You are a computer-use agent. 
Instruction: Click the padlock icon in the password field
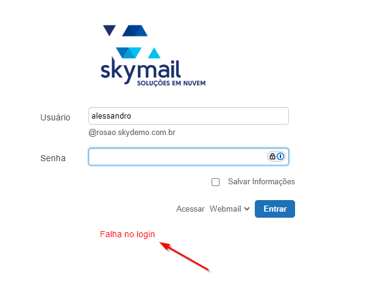point(273,156)
